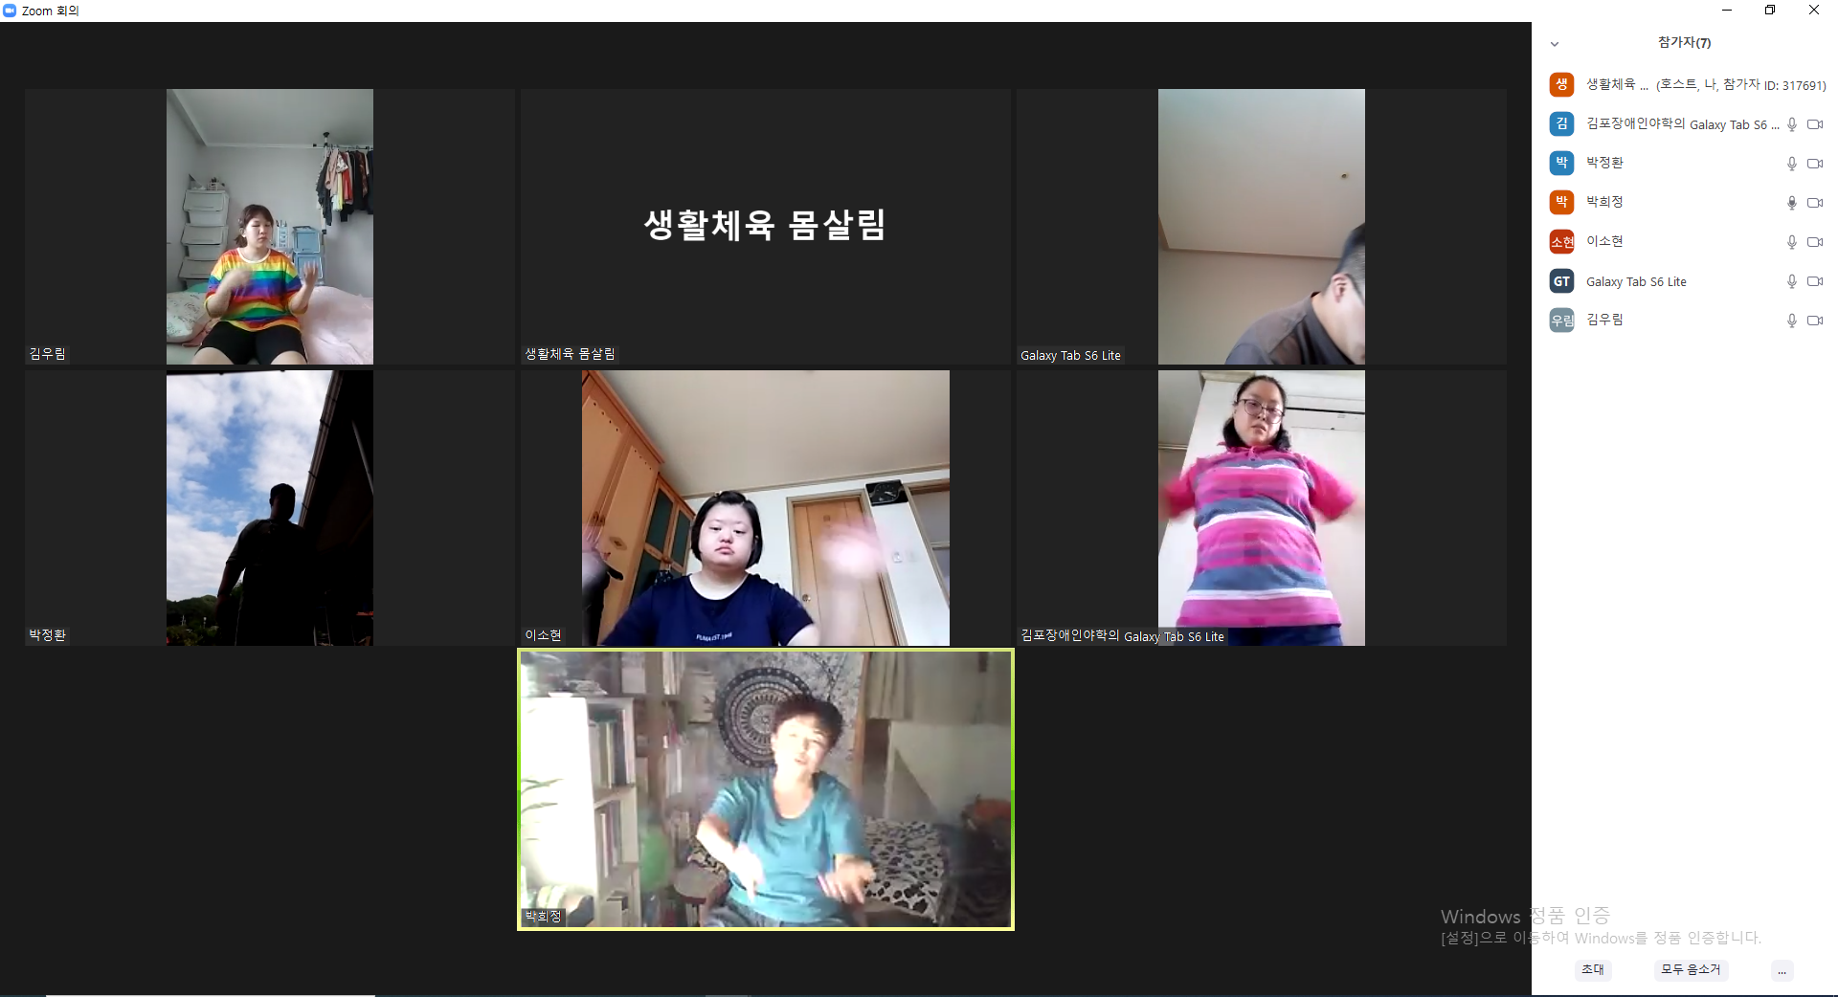Select 박정환 silhouette video tile
The width and height of the screenshot is (1838, 997).
(x=270, y=508)
